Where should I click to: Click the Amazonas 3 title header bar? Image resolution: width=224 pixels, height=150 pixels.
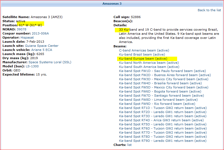pos(112,4)
